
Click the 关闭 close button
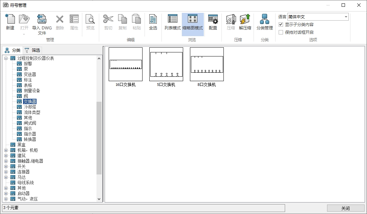tap(345, 208)
